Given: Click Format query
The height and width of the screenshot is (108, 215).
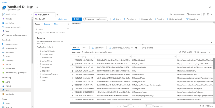Looking at the screenshot, I should pos(193,19).
